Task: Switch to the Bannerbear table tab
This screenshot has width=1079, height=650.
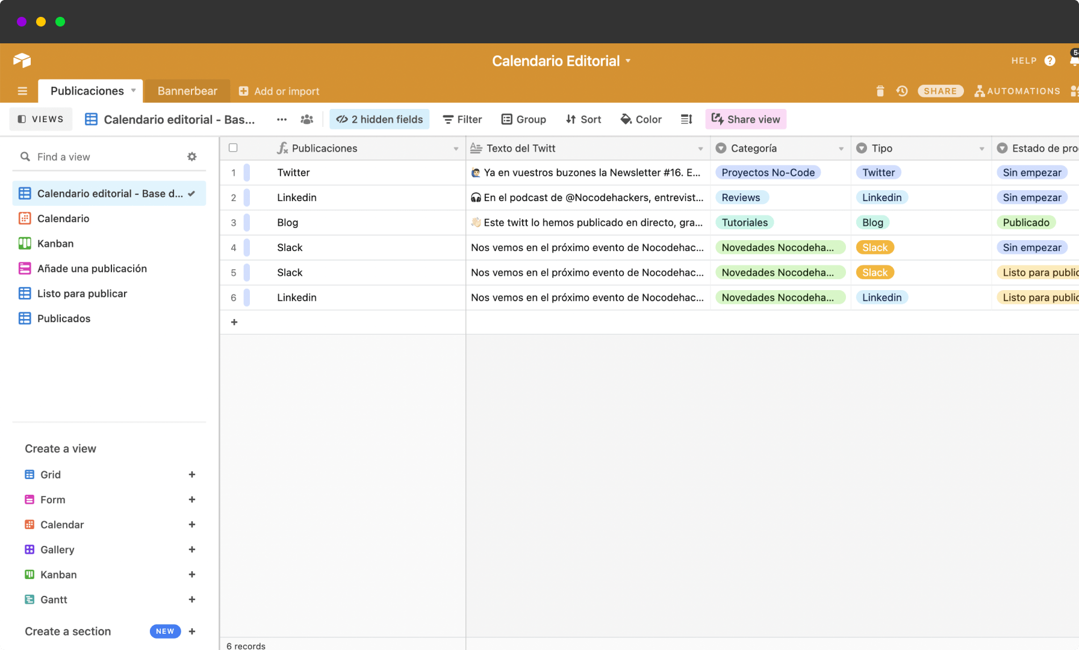Action: point(187,91)
